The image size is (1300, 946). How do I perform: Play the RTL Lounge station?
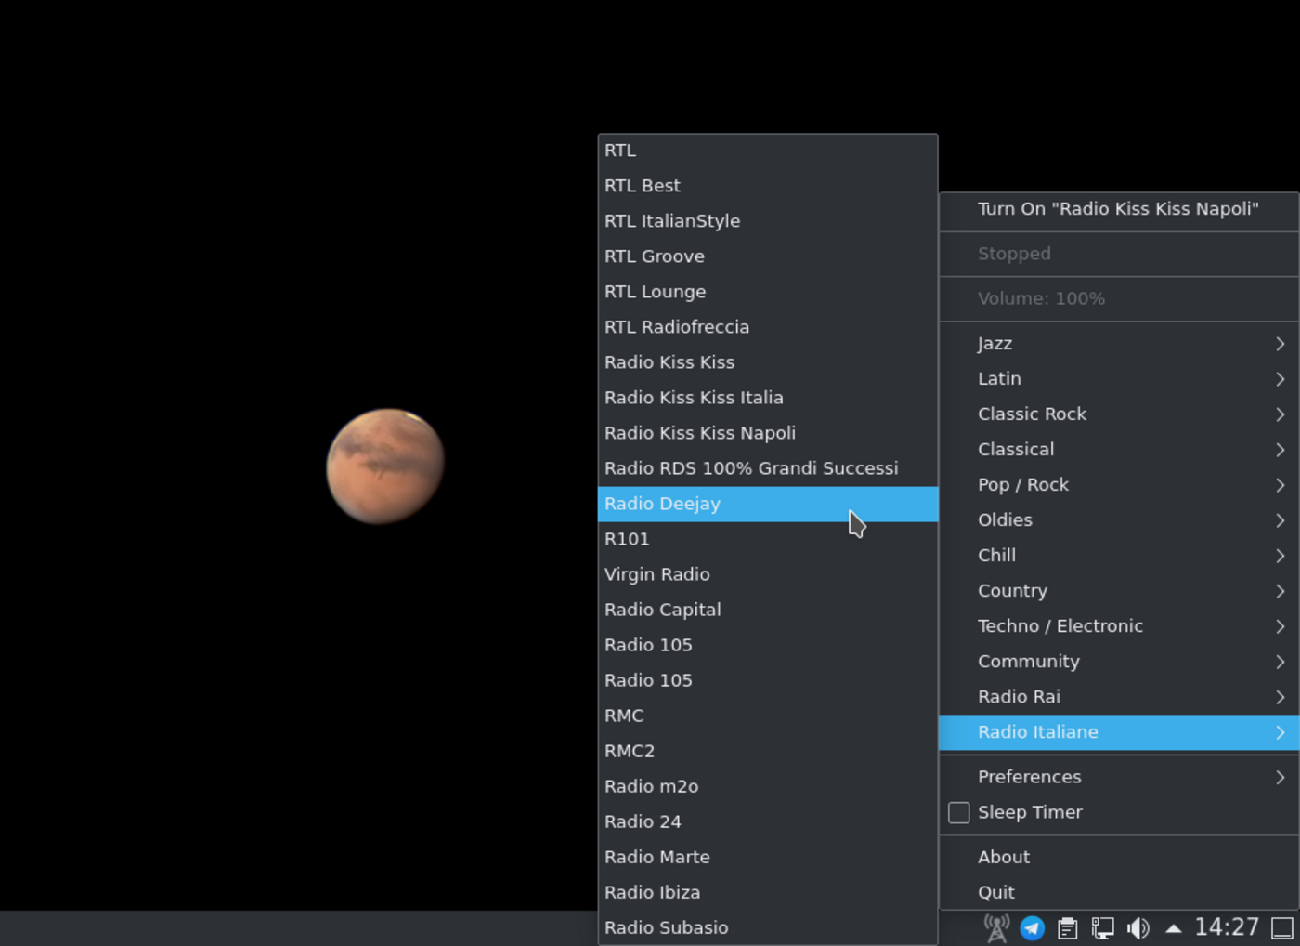[x=655, y=292]
